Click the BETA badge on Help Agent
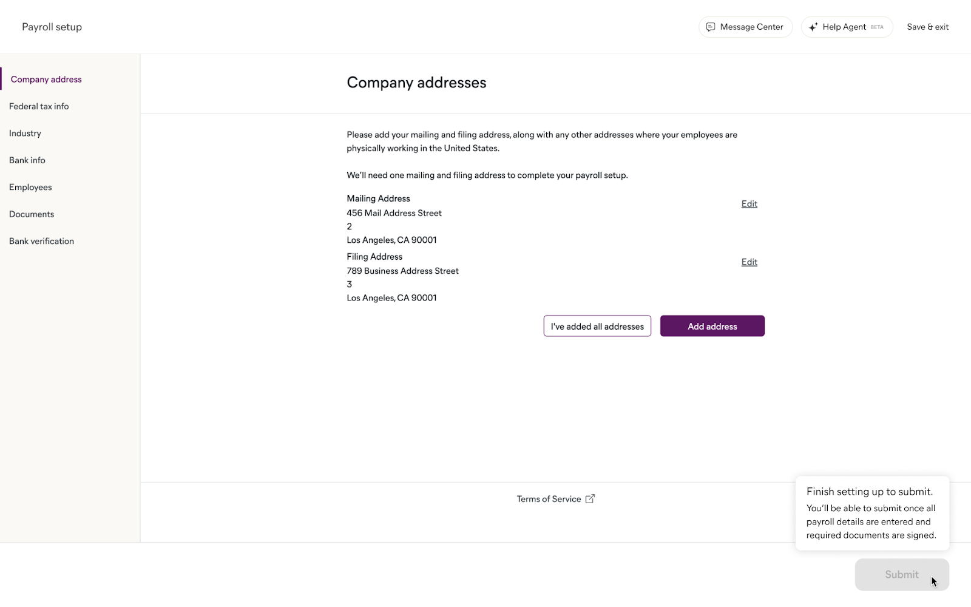 click(877, 27)
